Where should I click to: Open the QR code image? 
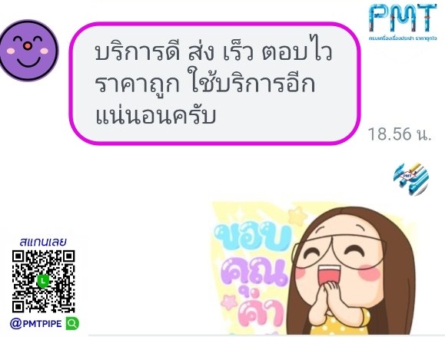pos(43,281)
